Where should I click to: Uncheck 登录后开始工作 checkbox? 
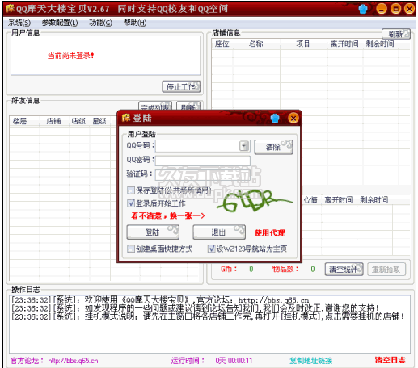pos(131,203)
